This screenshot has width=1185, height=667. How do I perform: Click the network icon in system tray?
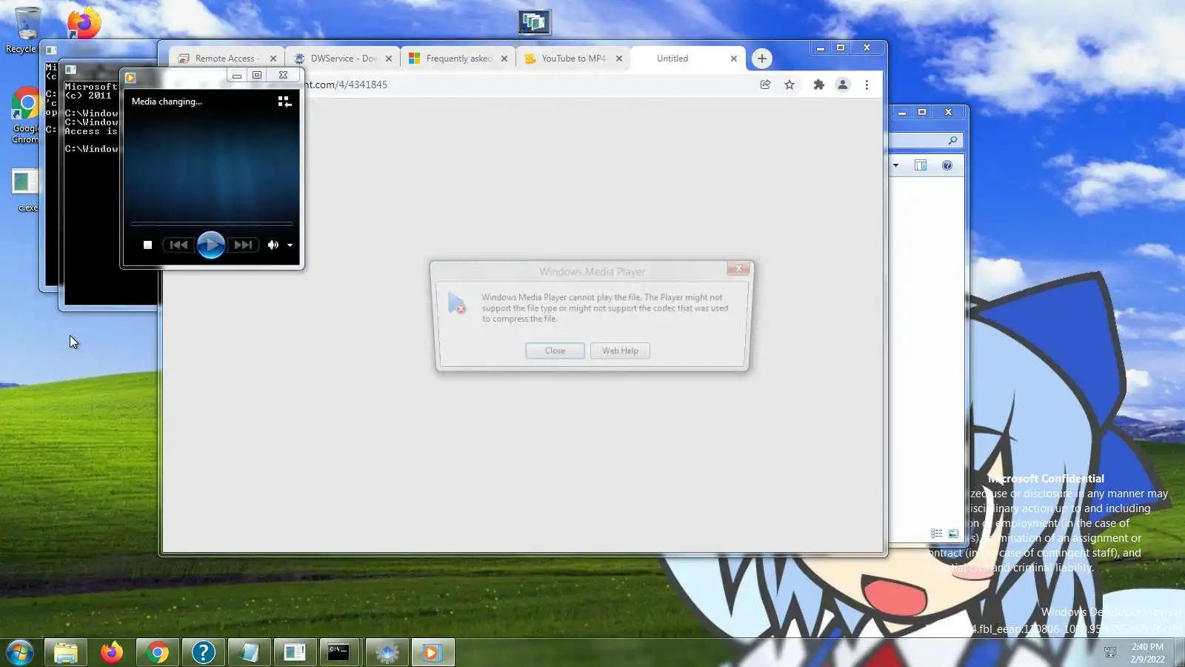(1110, 652)
